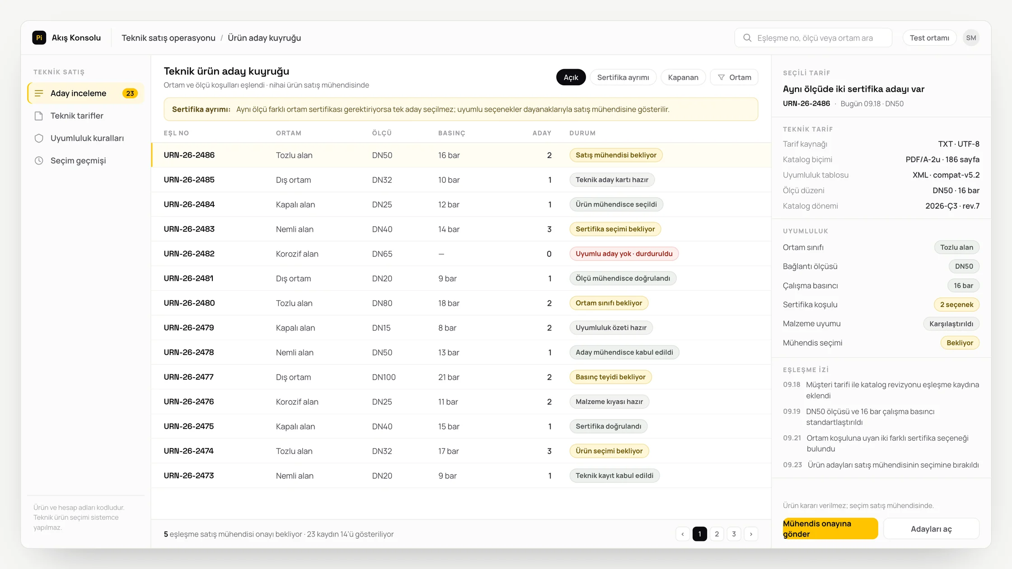Select row URN-26-2486
The image size is (1012, 569).
pyautogui.click(x=461, y=155)
